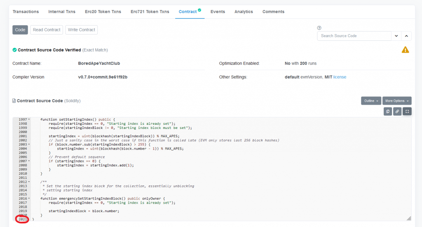This screenshot has width=422, height=227.
Task: Collapse comment fold at line 2012
Action: tap(29, 182)
